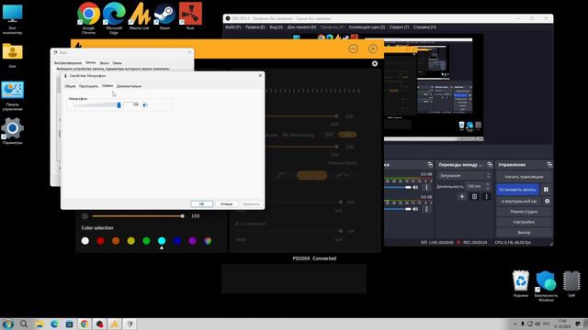The height and width of the screenshot is (330, 588).
Task: Click Stop Recording button in OBS
Action: pos(517,190)
